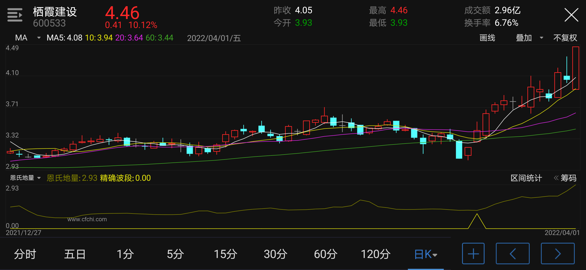586x270 pixels.
Task: Switch to the 分时 intraday tab
Action: [x=25, y=254]
